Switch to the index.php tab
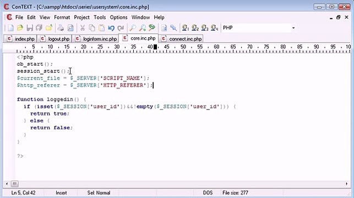The height and width of the screenshot is (198, 354). (x=20, y=39)
